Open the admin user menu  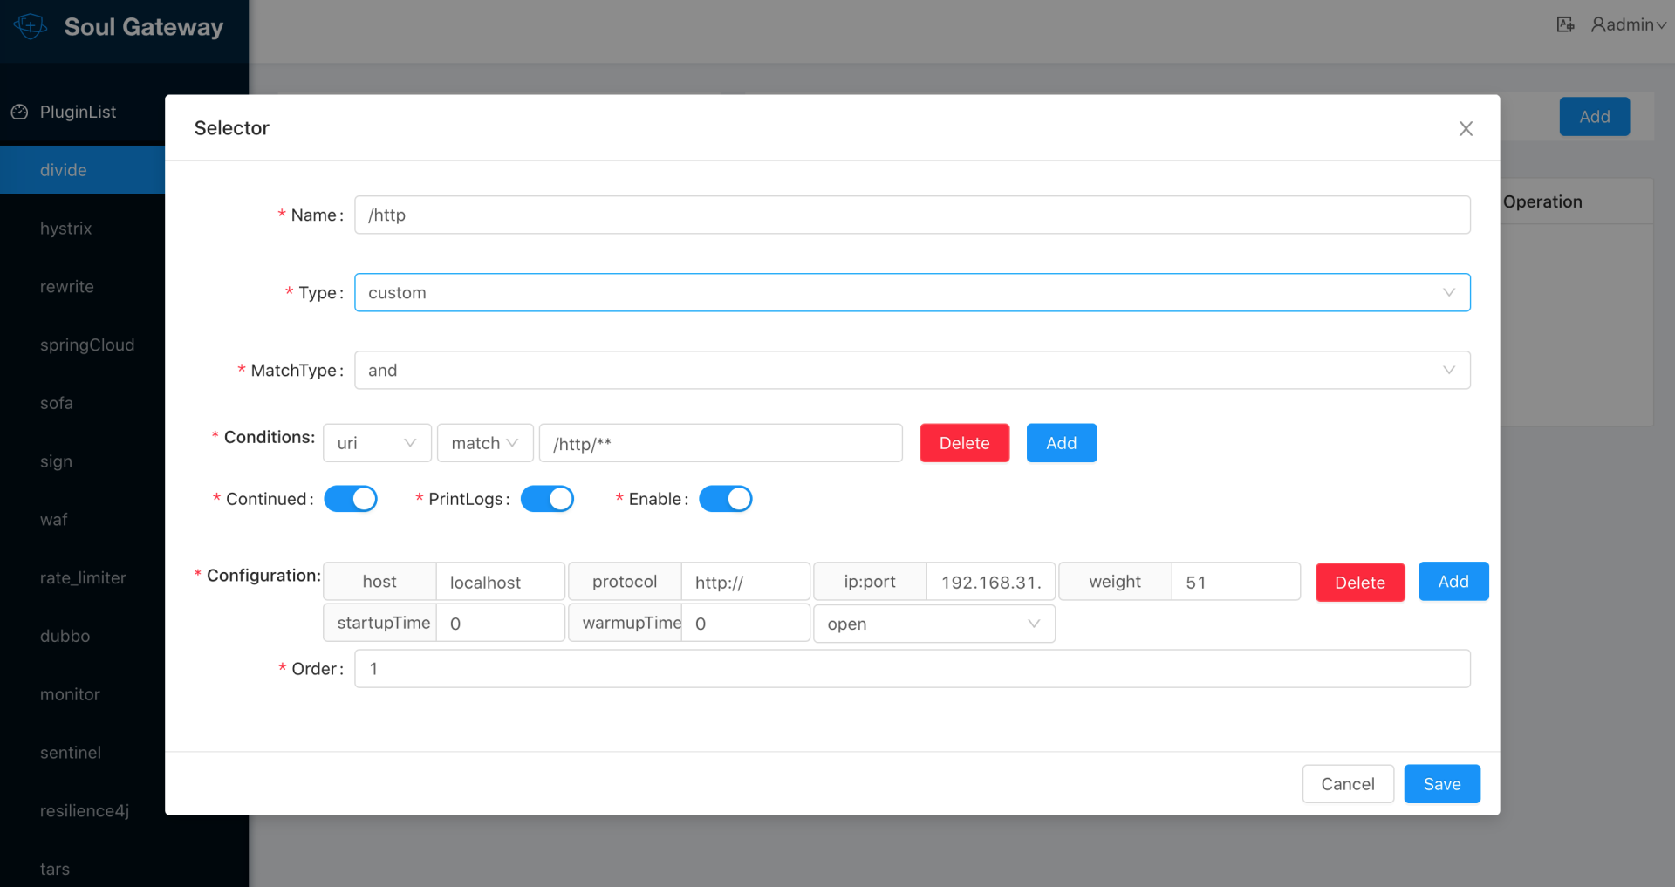(1628, 24)
